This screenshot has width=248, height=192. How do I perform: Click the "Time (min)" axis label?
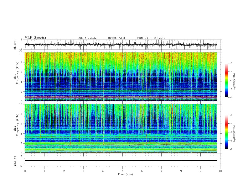[x=125, y=174]
